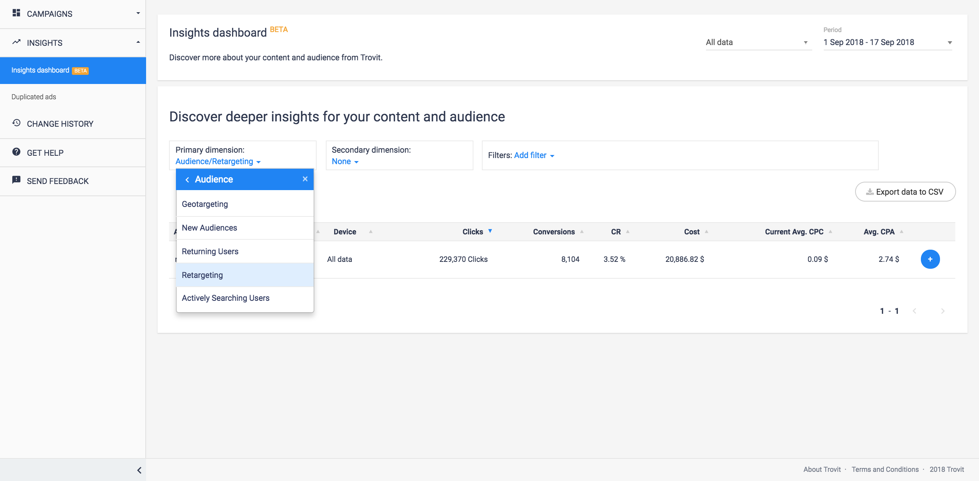The height and width of the screenshot is (481, 979).
Task: Click the Send Feedback message icon
Action: point(16,180)
